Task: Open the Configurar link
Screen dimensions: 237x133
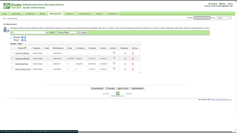Action: [214, 4]
